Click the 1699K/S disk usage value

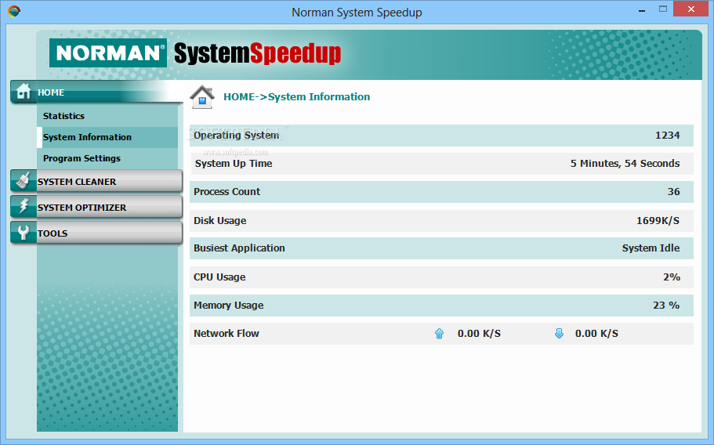[x=658, y=221]
